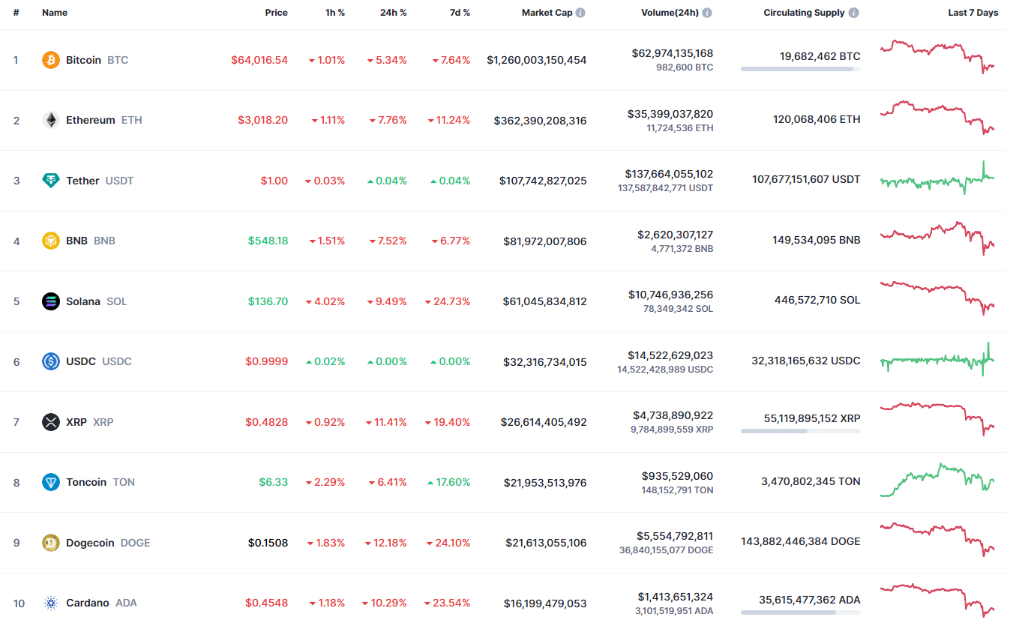
Task: Click Bitcoin's circulating supply progress bar
Action: (x=800, y=69)
